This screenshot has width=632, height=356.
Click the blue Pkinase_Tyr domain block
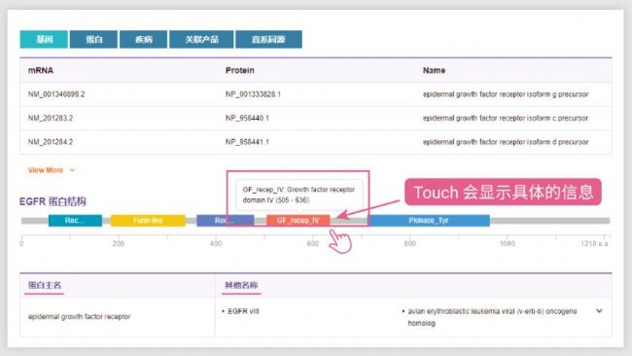429,221
